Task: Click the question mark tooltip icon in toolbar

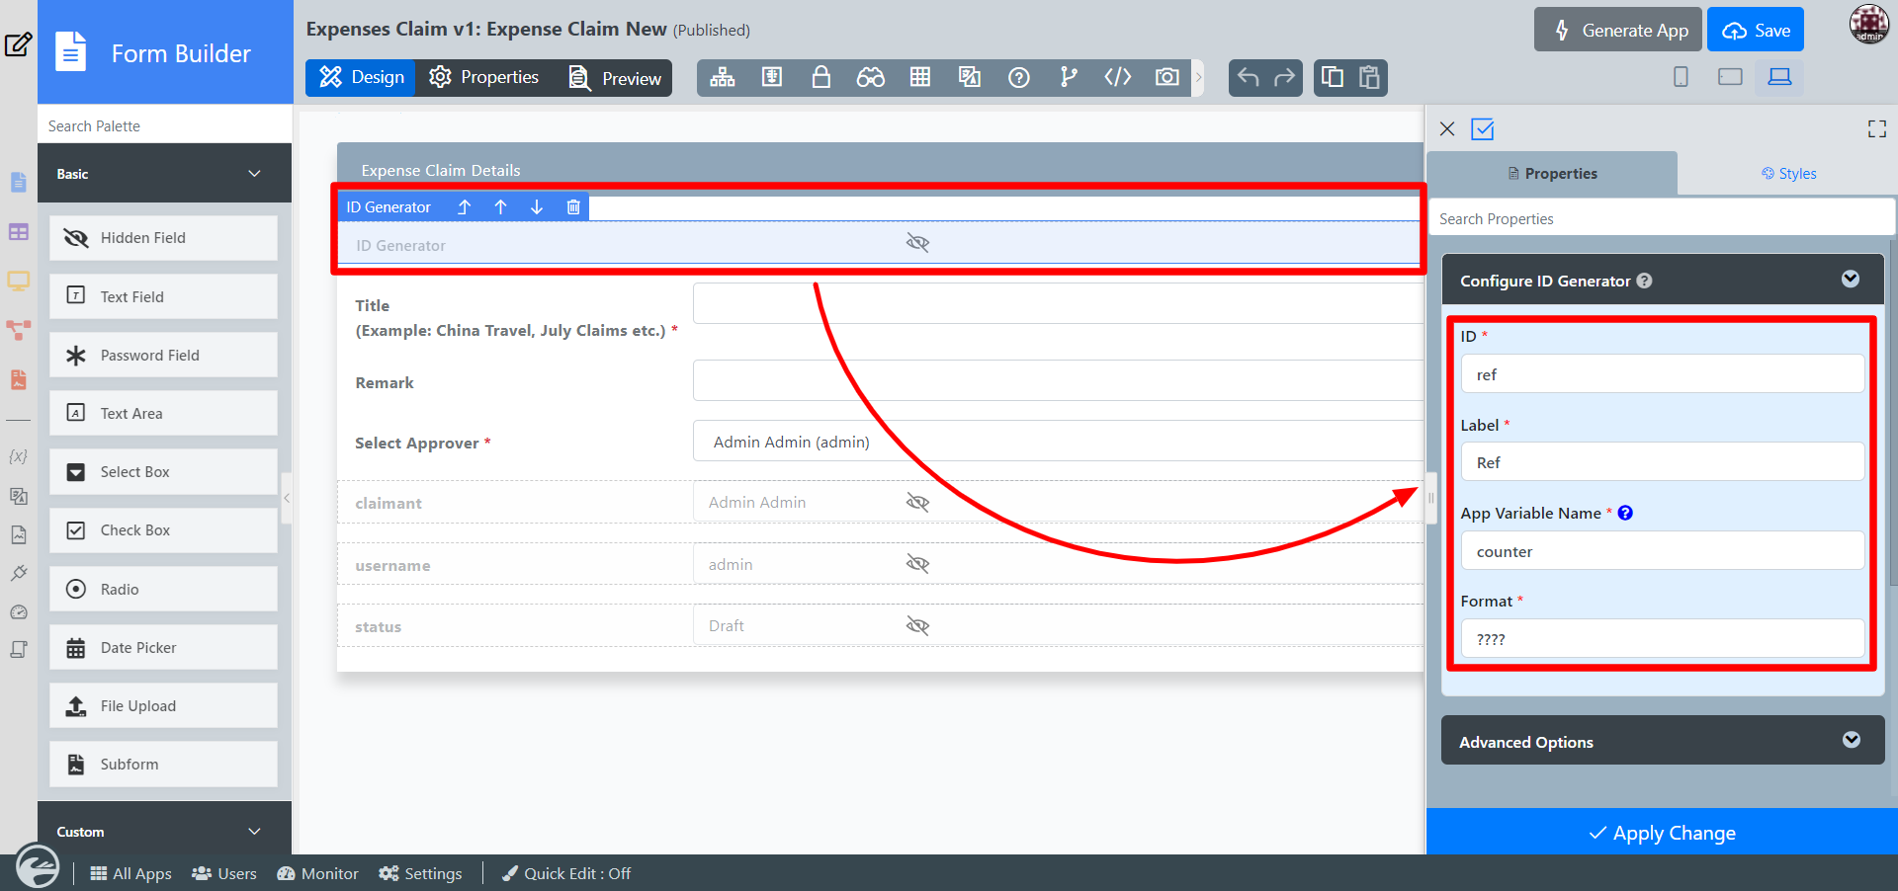Action: click(1019, 77)
